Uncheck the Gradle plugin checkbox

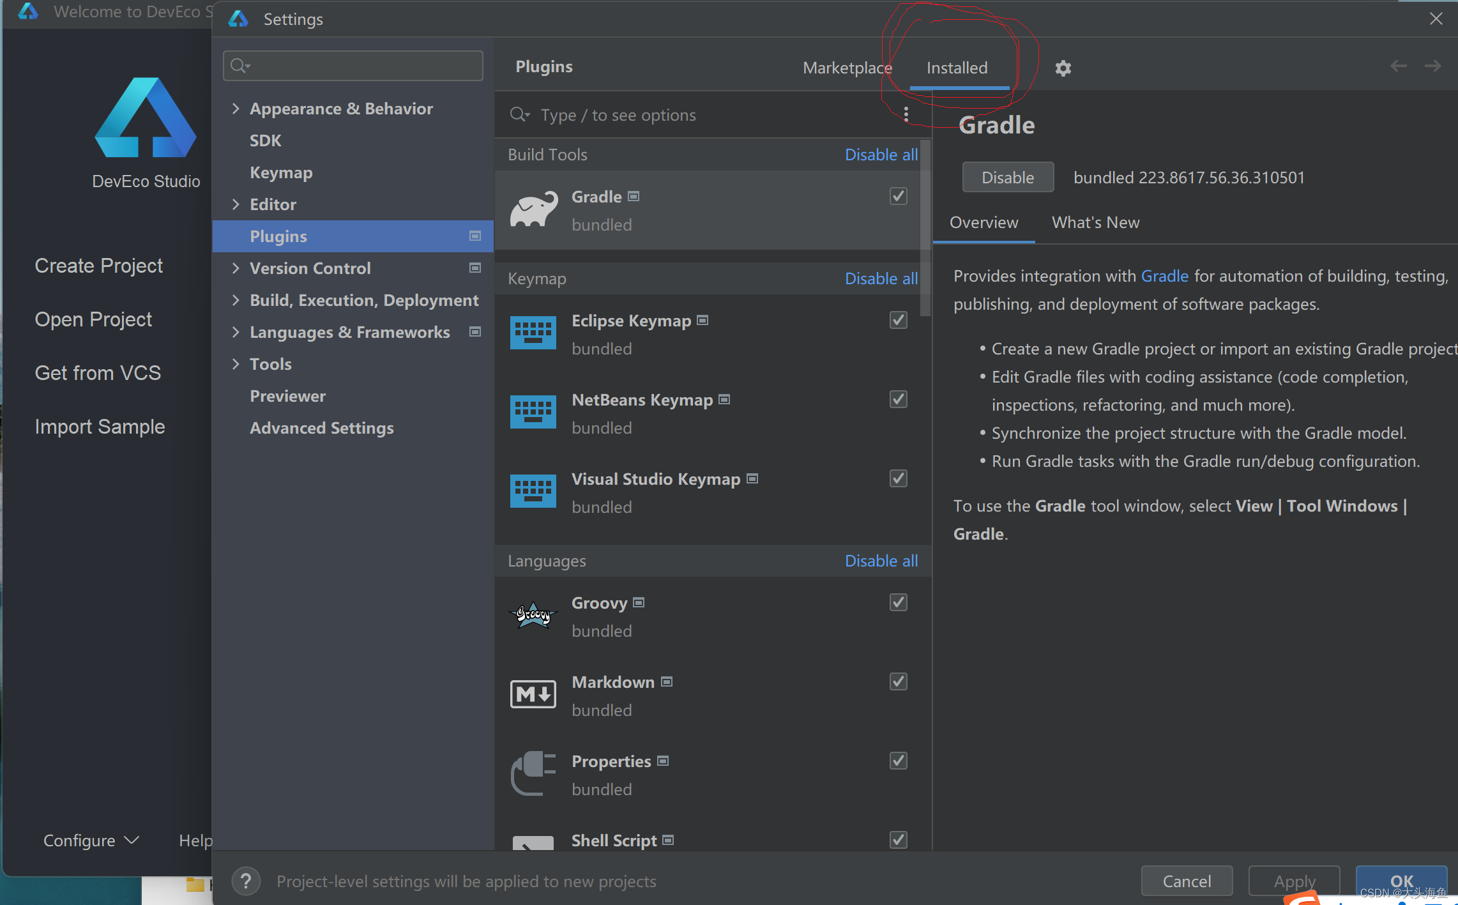pos(898,196)
